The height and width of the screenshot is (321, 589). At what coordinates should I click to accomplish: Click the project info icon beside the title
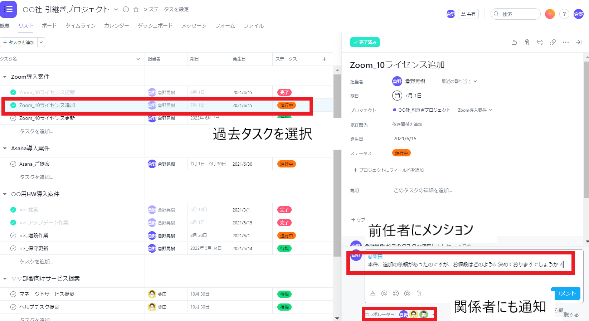[126, 9]
